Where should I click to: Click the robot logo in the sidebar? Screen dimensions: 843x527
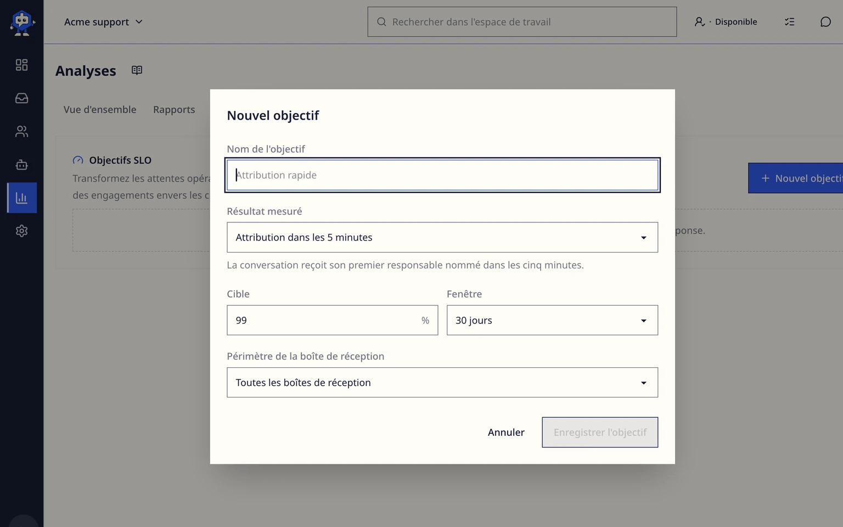click(22, 23)
